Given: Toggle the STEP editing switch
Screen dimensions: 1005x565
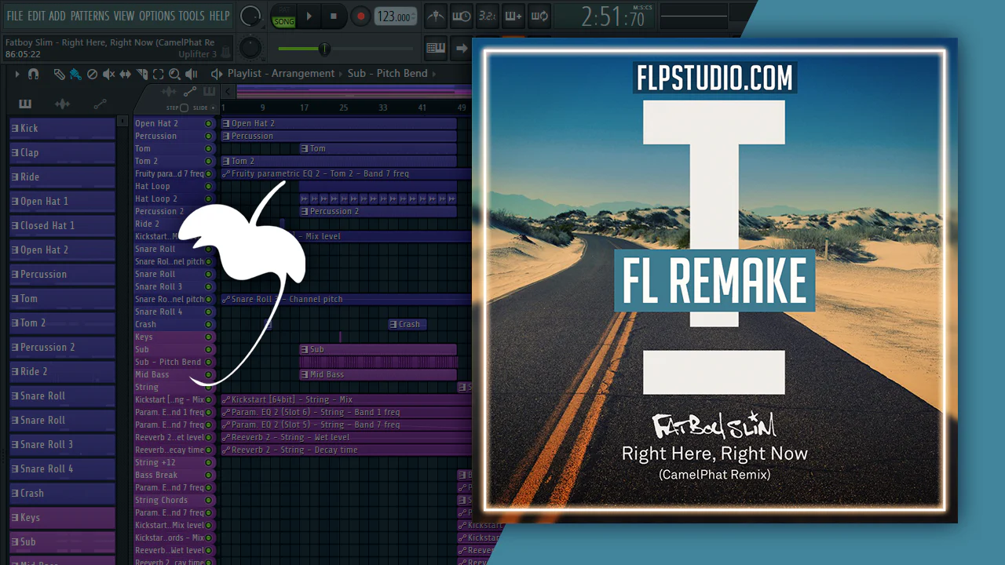Looking at the screenshot, I should click(184, 108).
